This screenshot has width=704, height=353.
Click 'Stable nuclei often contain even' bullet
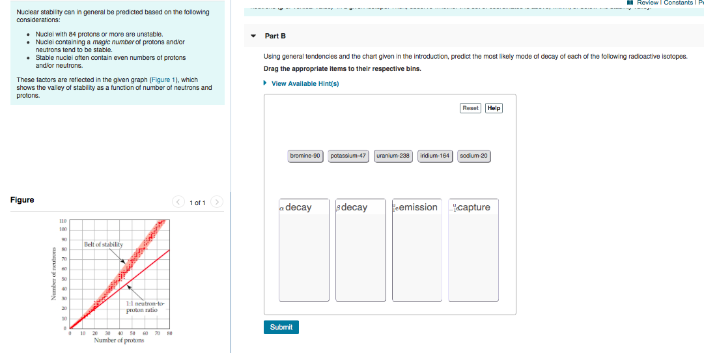click(x=111, y=61)
